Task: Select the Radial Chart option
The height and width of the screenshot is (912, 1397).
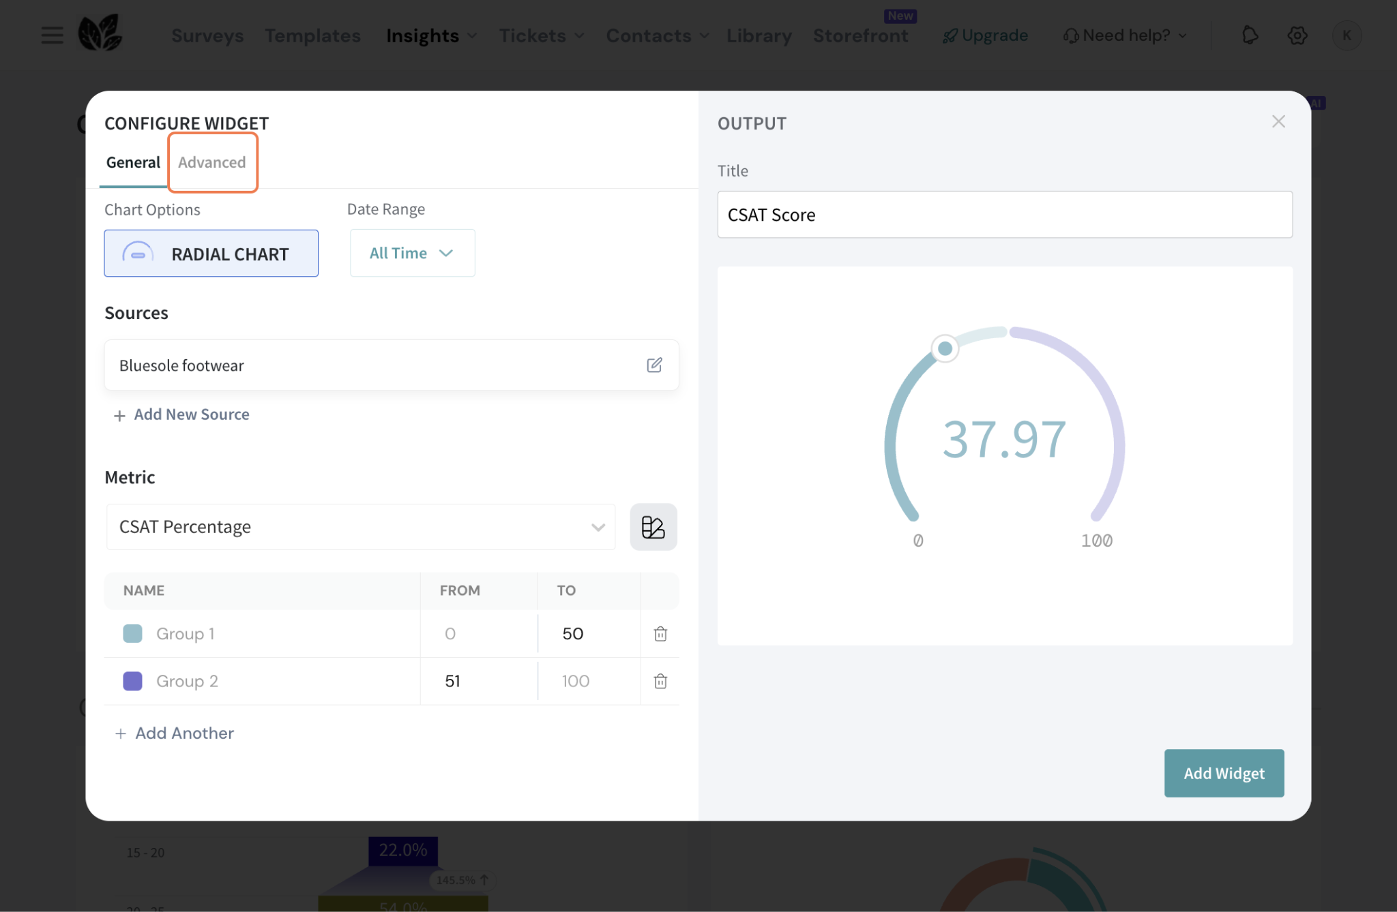Action: click(x=211, y=254)
